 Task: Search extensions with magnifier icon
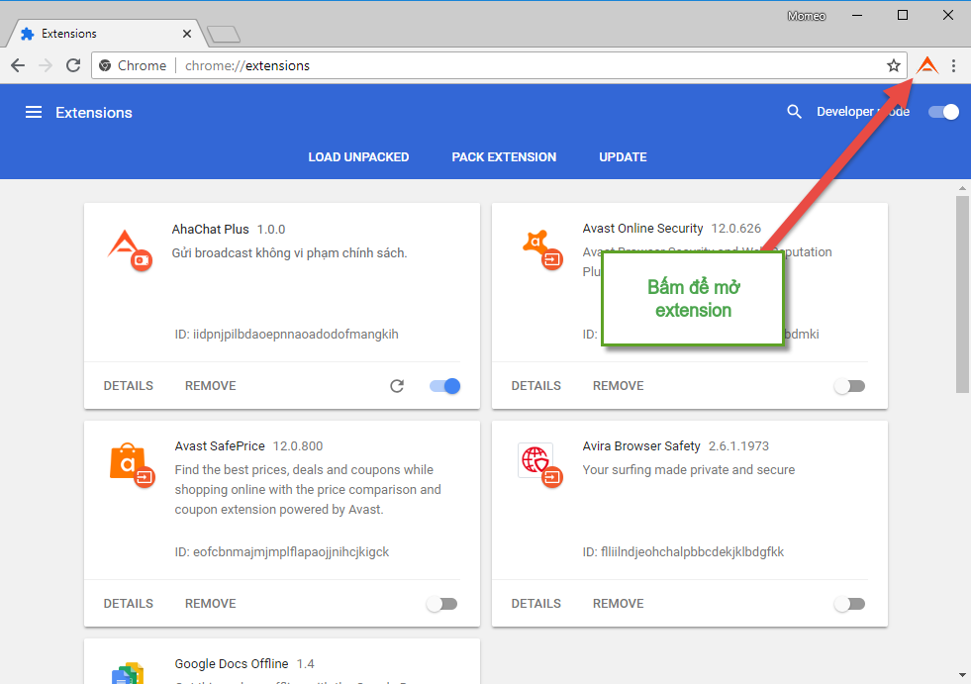click(x=794, y=112)
